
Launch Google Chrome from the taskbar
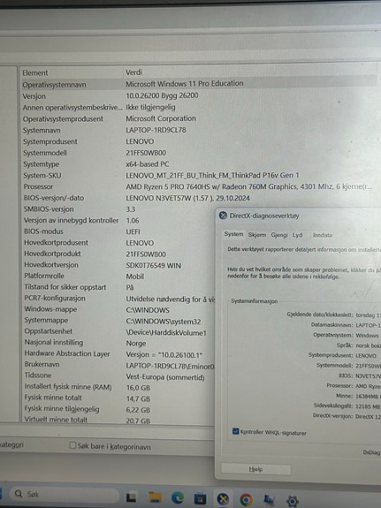coord(246,499)
